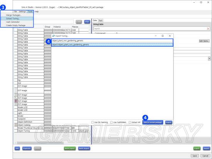Click the Export Tuning dialog title icon
The height and width of the screenshot is (159, 212).
coord(54,36)
